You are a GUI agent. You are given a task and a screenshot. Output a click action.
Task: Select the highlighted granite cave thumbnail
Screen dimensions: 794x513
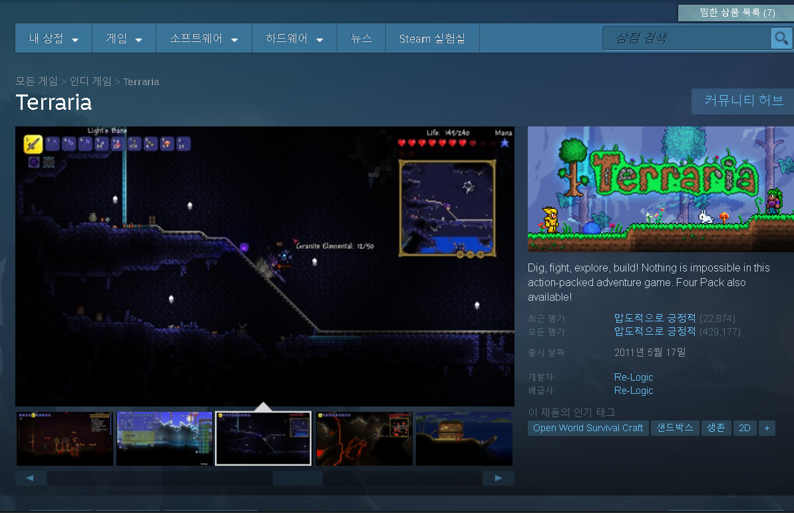[x=264, y=438]
